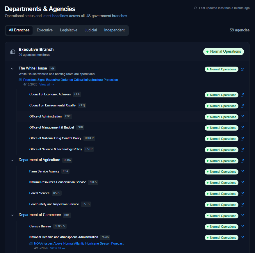Click the refresh icon beside Last updated

196,8
